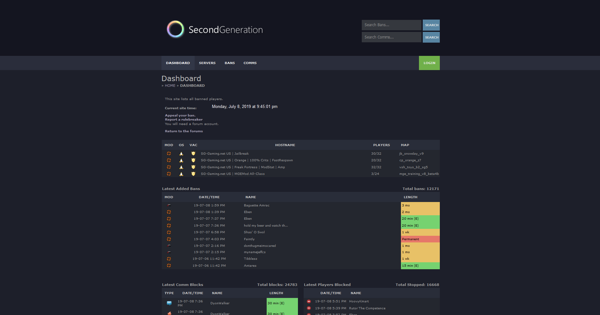Click the TF2 mod icon for Jailbreak server
This screenshot has width=600, height=315.
(169, 154)
